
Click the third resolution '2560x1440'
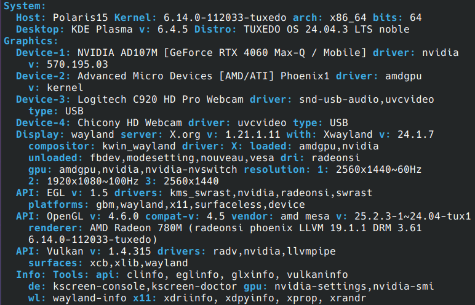pyautogui.click(x=191, y=181)
